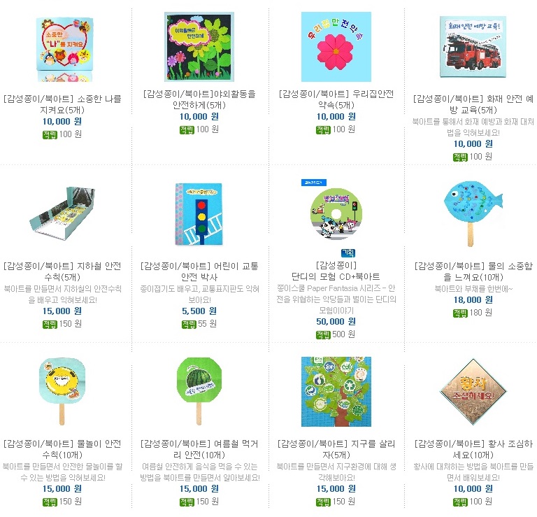Viewport: 537px width, 517px height.
Task: Click the subway safety box product image
Action: click(x=62, y=214)
